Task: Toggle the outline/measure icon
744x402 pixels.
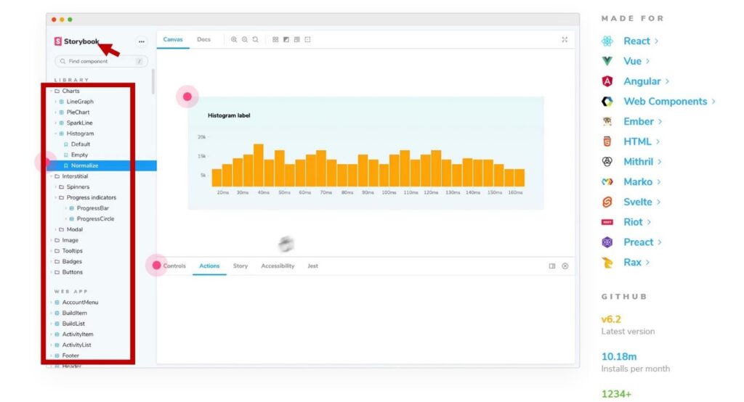Action: click(307, 40)
